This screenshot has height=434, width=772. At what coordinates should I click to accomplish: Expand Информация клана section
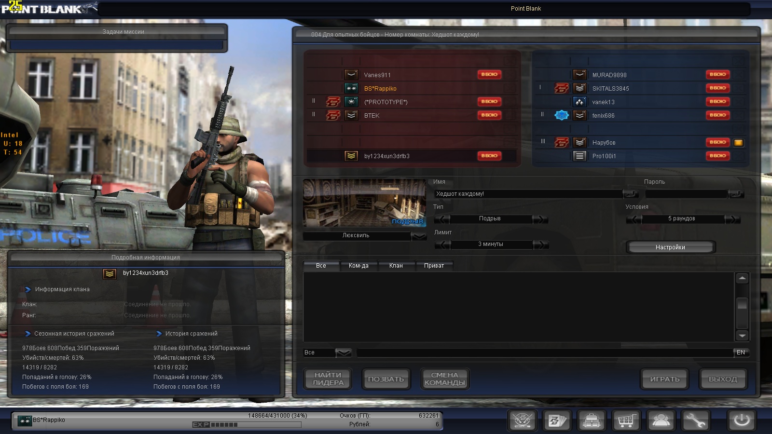pos(28,289)
